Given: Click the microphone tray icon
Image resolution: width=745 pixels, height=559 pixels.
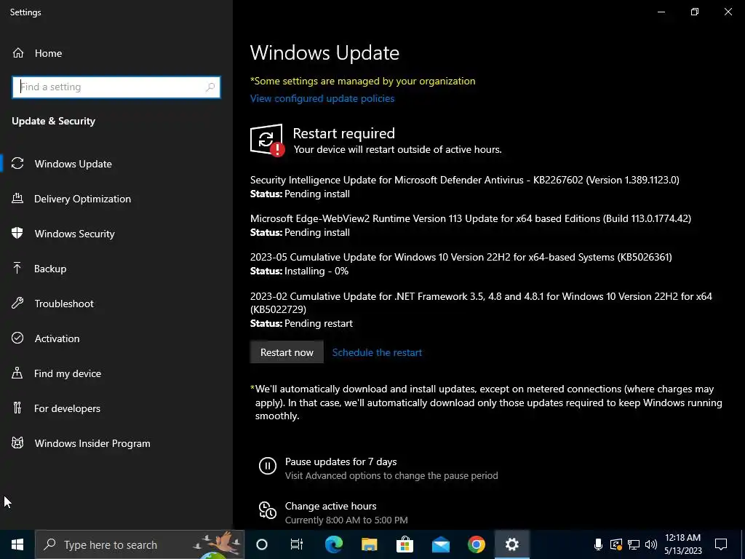Looking at the screenshot, I should coord(598,544).
